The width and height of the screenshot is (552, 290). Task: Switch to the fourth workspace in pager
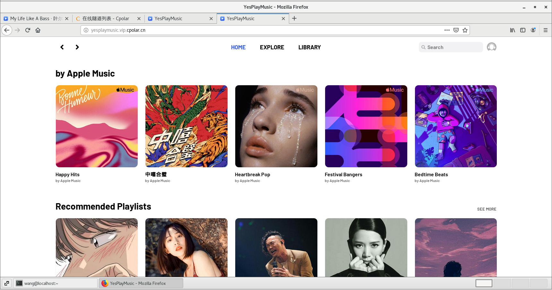click(x=539, y=283)
